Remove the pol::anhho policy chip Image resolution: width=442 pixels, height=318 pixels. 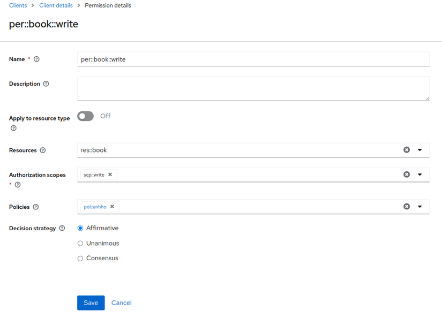112,207
